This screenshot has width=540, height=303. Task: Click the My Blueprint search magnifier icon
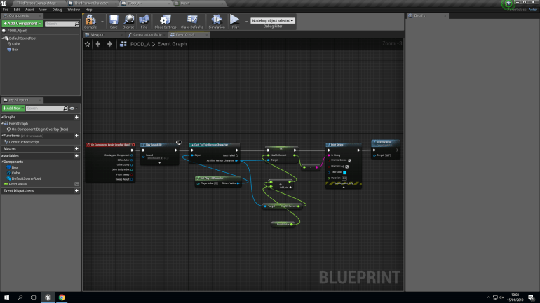[x=65, y=108]
